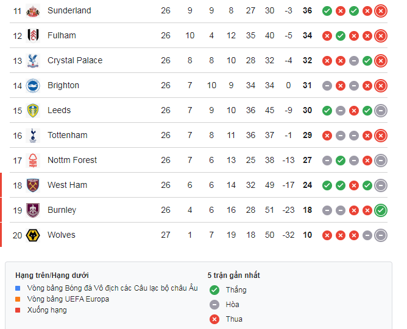Image resolution: width=407 pixels, height=329 pixels.
Task: Click the red Xuống hạng legend swatch
Action: pyautogui.click(x=21, y=310)
